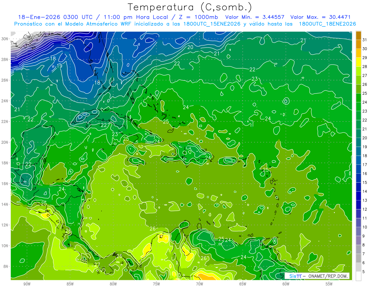The width and height of the screenshot is (373, 288).
Task: Click the 90W longitude axis label
Action: coord(27,284)
